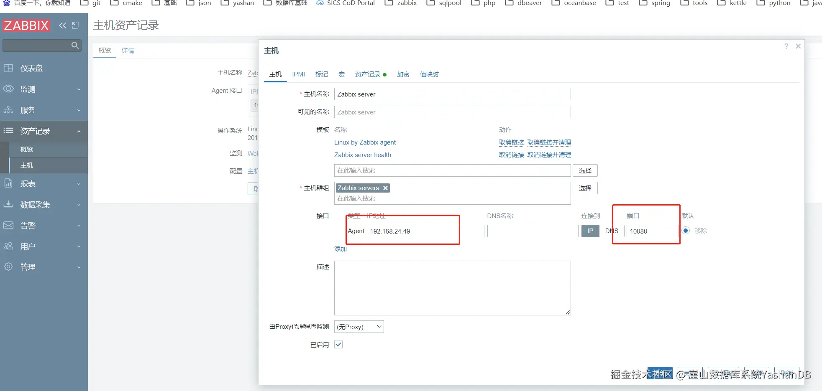Switch to the 值映射 tab in host dialog
Viewport: 822px width, 391px height.
[x=430, y=74]
